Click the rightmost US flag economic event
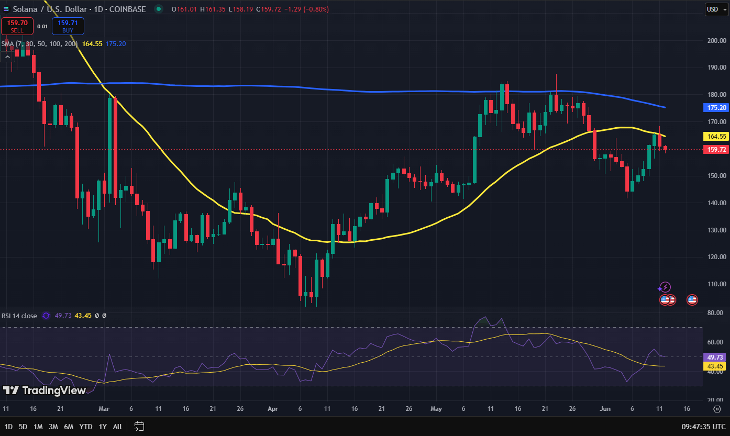This screenshot has width=730, height=436. pos(692,300)
